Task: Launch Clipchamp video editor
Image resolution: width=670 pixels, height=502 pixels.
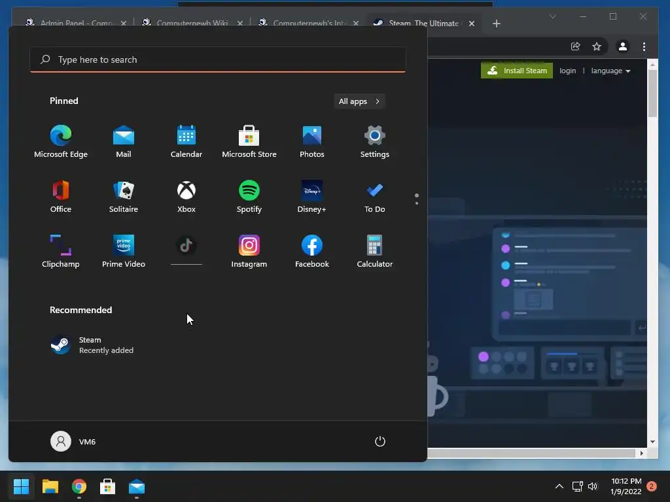Action: (61, 251)
